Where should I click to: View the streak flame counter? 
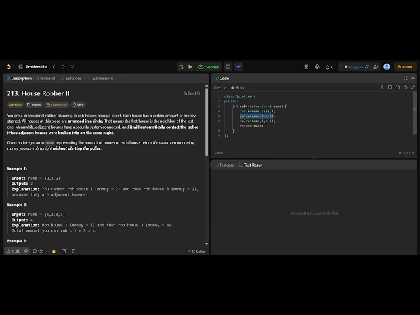pos(329,67)
